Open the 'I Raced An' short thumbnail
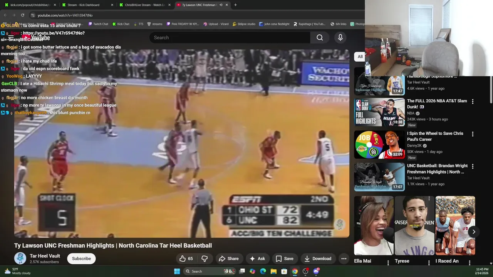Image resolution: width=493 pixels, height=277 pixels. click(455, 225)
